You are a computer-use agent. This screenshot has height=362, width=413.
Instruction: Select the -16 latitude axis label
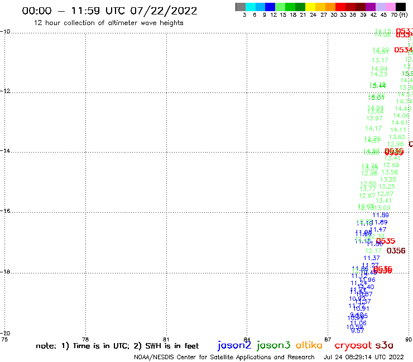point(5,211)
